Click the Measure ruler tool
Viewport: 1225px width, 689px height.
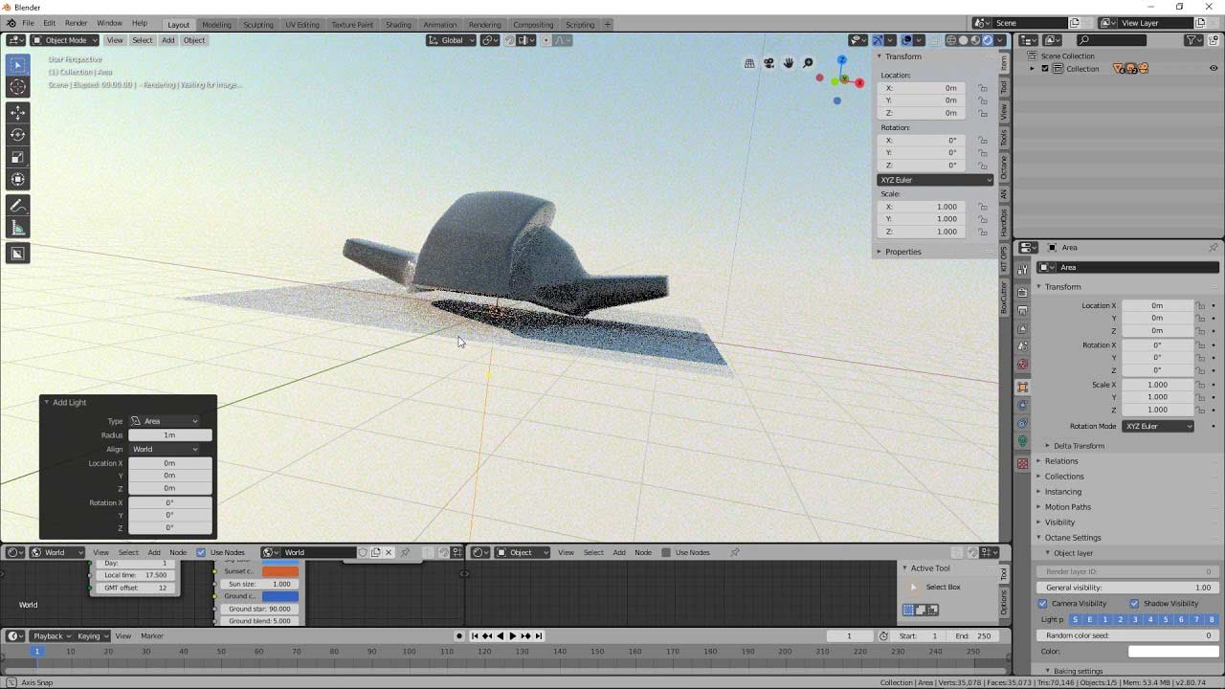[x=17, y=228]
